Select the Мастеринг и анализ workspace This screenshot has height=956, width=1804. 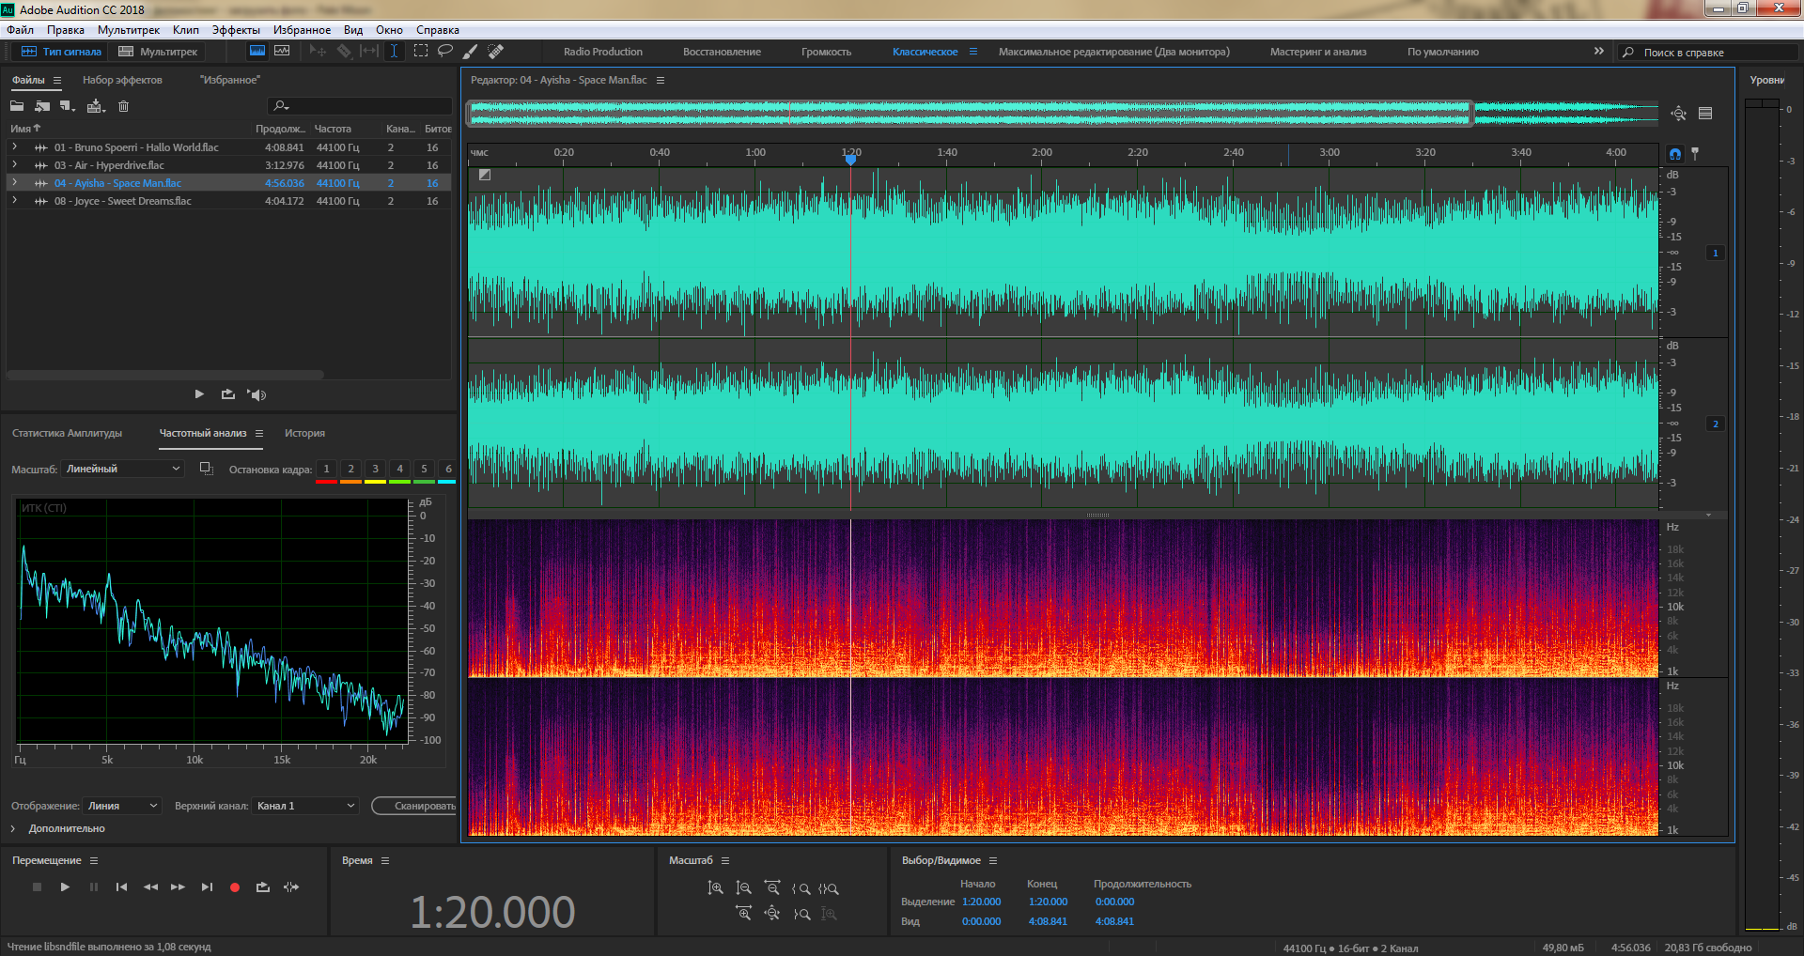pyautogui.click(x=1318, y=52)
